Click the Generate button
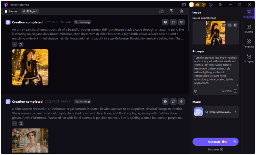 point(216,142)
